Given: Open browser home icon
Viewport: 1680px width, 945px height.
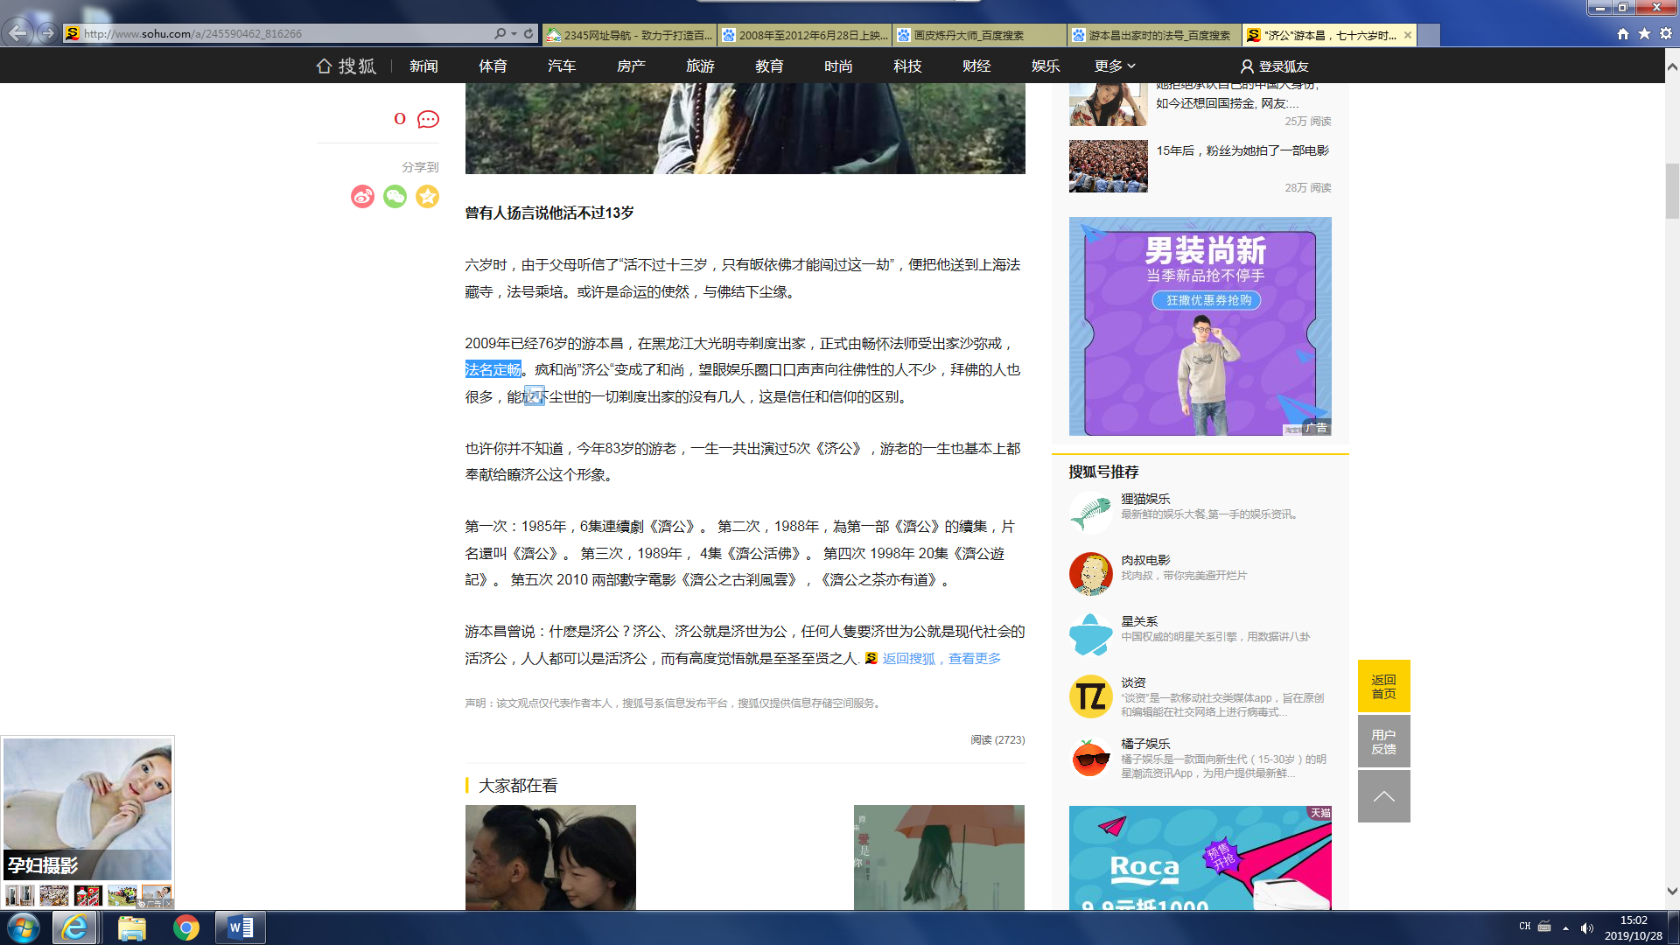Looking at the screenshot, I should (x=1623, y=33).
